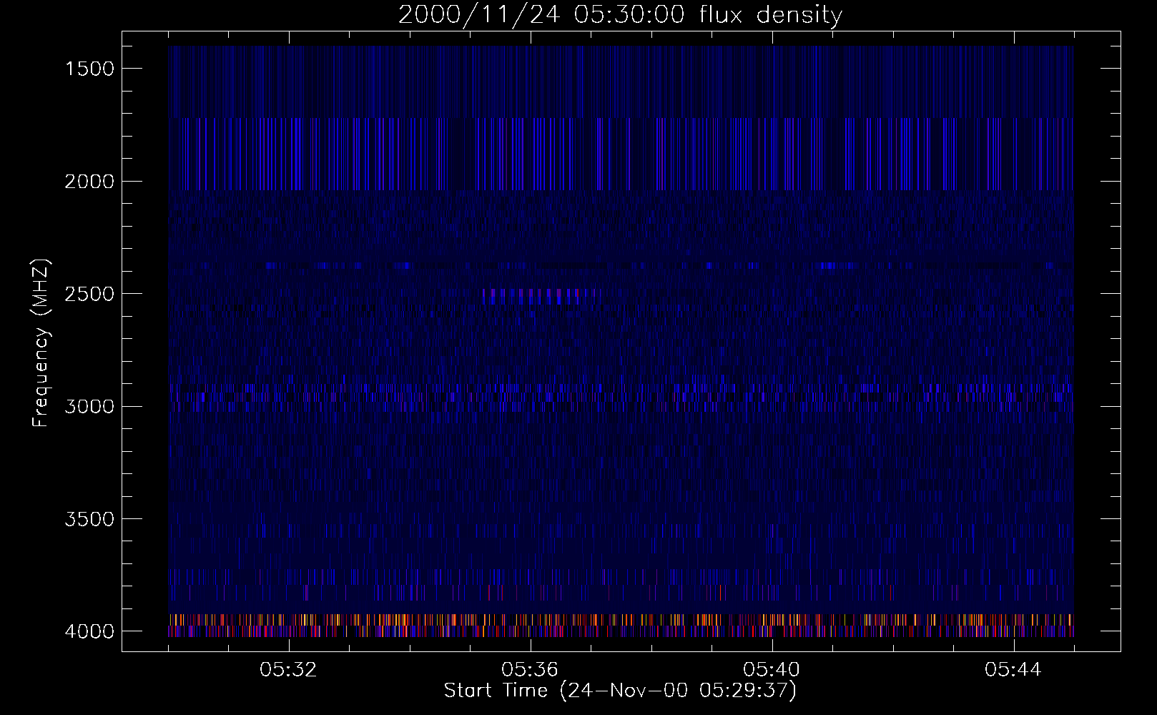
Task: Select the 2000 frequency tick label
Action: (89, 182)
